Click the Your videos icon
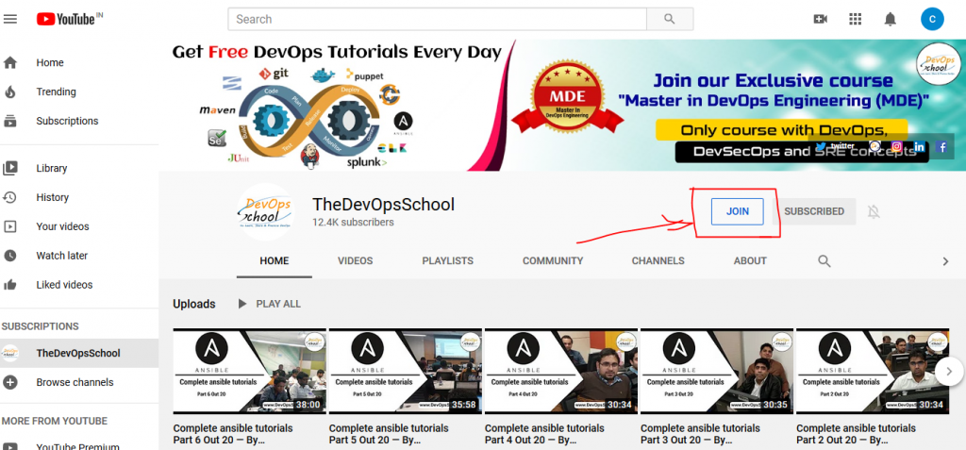Screen dimensions: 966x450 point(10,226)
